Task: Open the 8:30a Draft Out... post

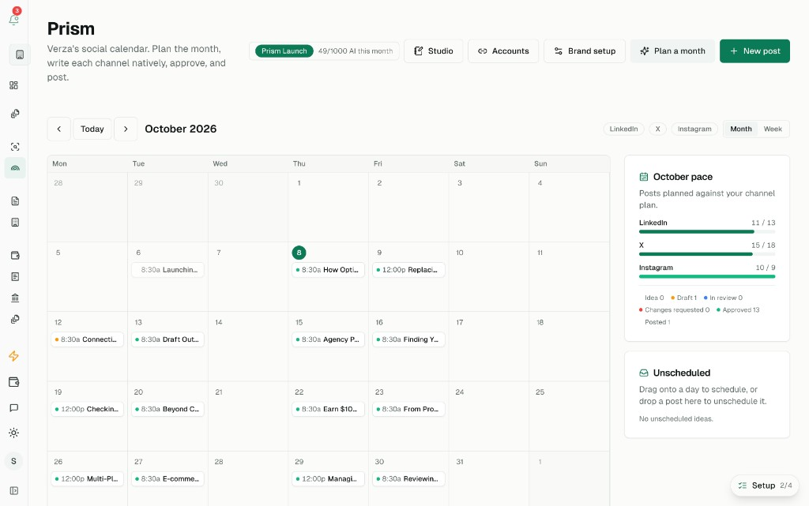Action: (167, 339)
